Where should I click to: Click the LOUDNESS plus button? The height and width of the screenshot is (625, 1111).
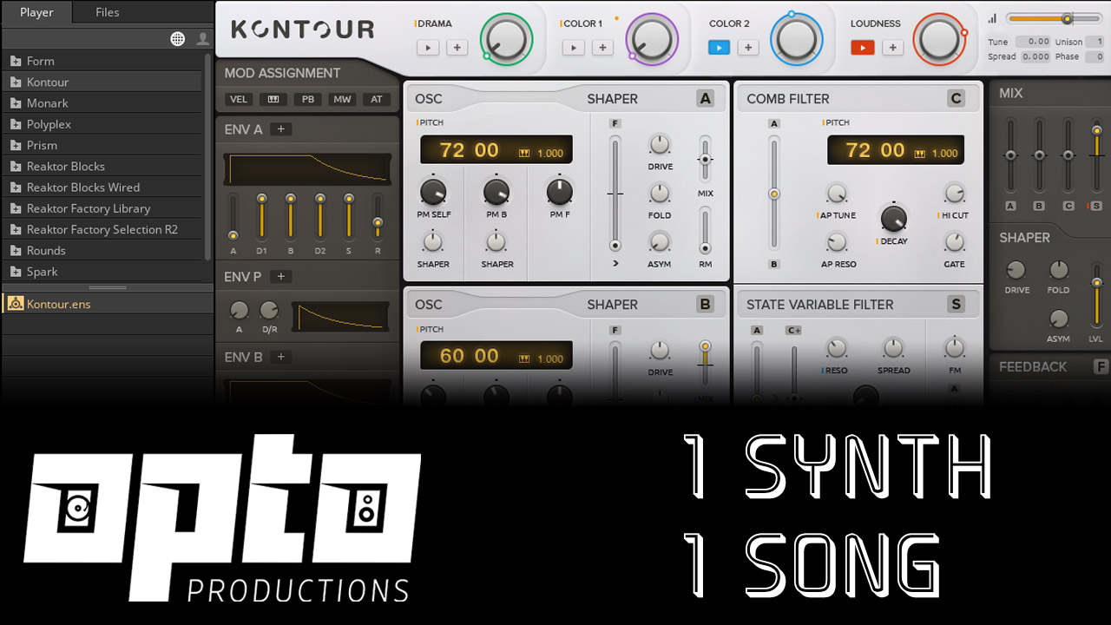(x=892, y=48)
